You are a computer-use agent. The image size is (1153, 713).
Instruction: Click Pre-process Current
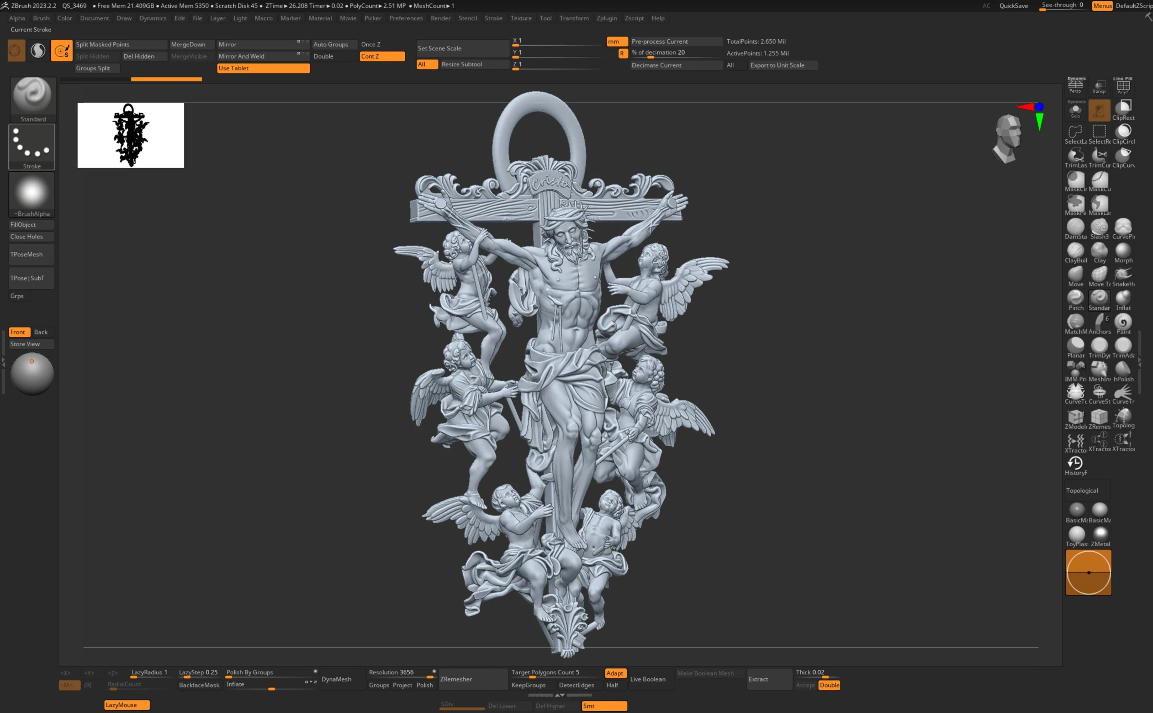(x=676, y=41)
